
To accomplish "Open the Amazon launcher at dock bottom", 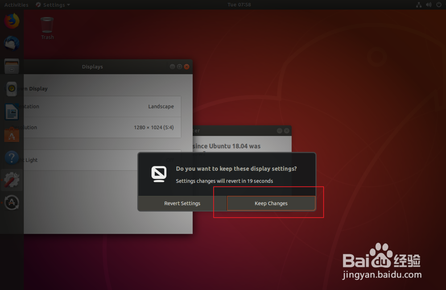I will click(11, 202).
